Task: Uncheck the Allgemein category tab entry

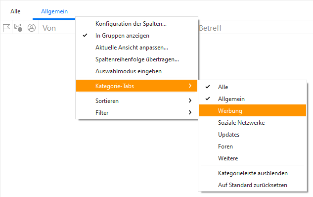Action: click(252, 99)
